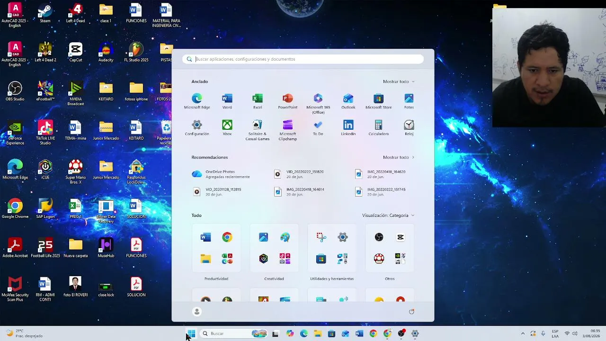Launch Snipping Tool in Utilidades y herramientas
606x341 pixels.
pos(321,237)
